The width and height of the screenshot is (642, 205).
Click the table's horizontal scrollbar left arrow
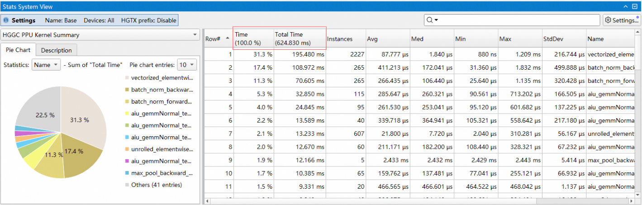tap(208, 200)
